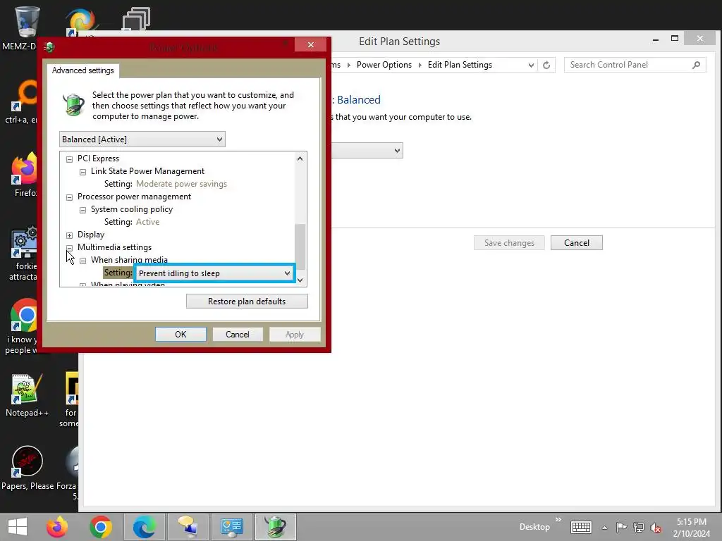The image size is (722, 541).
Task: Open the touch keyboard tray icon
Action: pyautogui.click(x=581, y=527)
